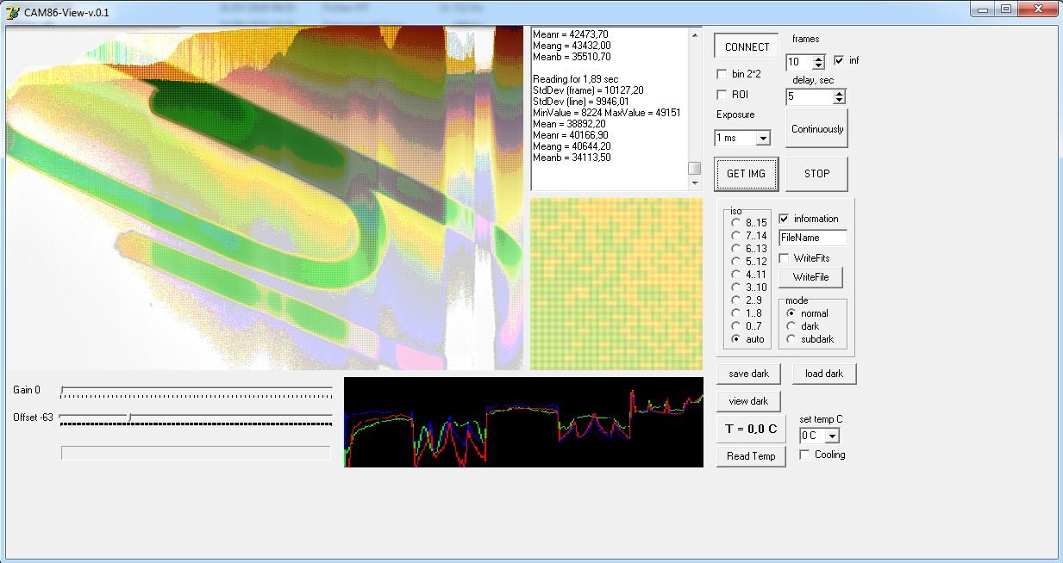Image resolution: width=1063 pixels, height=563 pixels.
Task: Click the log scrollbar thumb
Action: (694, 168)
